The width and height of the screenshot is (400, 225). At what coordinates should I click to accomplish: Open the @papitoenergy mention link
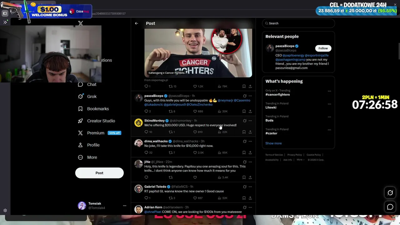tap(293, 55)
